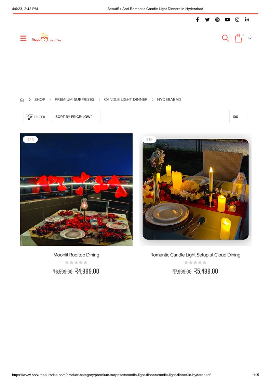Select the CANDLE LIGHT DINNER breadcrumb
The image size is (271, 384).
[125, 100]
